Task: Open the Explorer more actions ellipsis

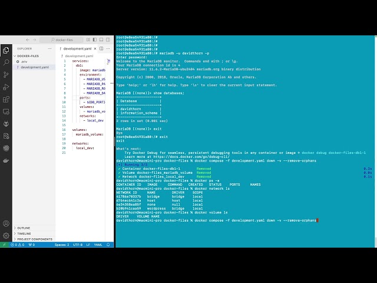Action: [49, 48]
